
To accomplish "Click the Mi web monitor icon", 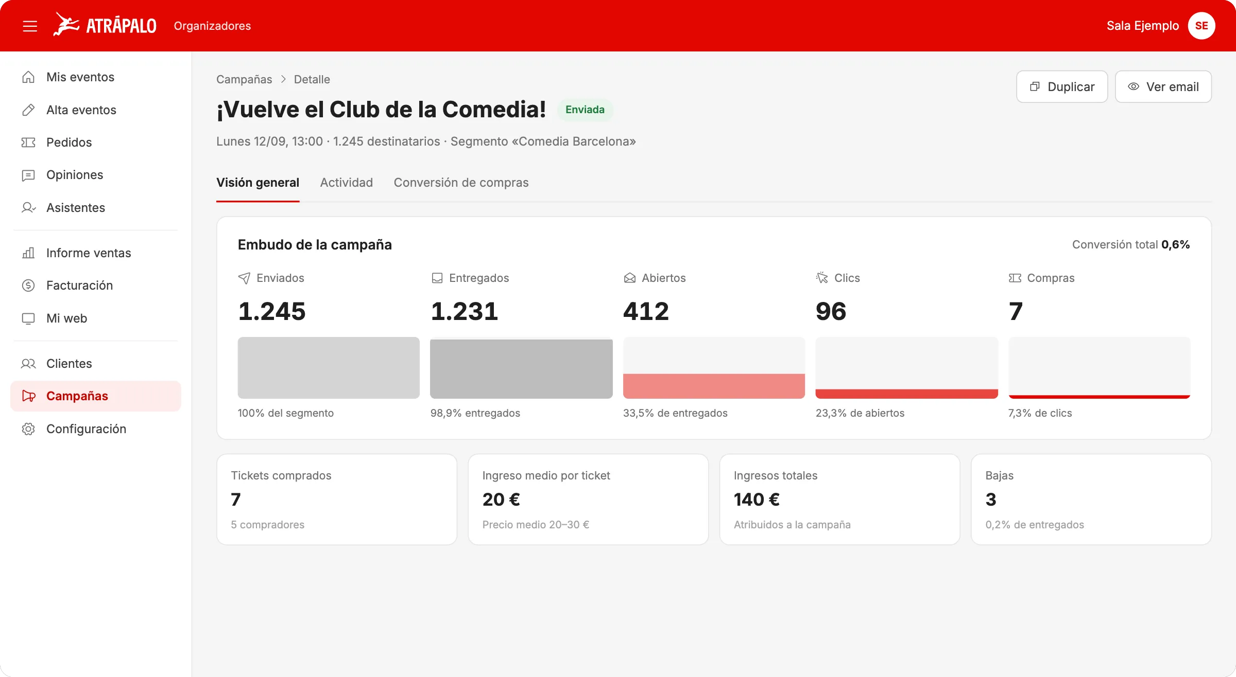I will coord(28,318).
